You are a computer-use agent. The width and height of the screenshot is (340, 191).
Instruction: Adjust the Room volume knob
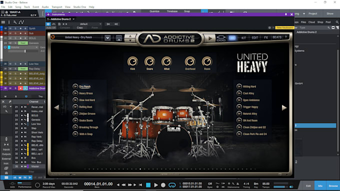pos(207,62)
